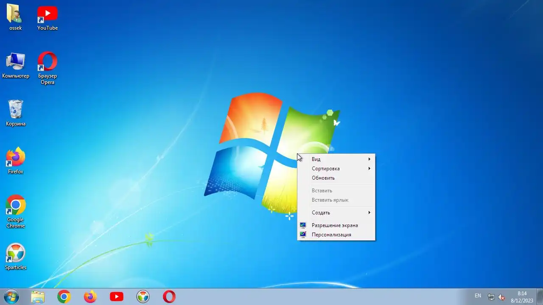Screen dimensions: 543x305
Task: Launch YouTube from the taskbar
Action: coord(117,297)
